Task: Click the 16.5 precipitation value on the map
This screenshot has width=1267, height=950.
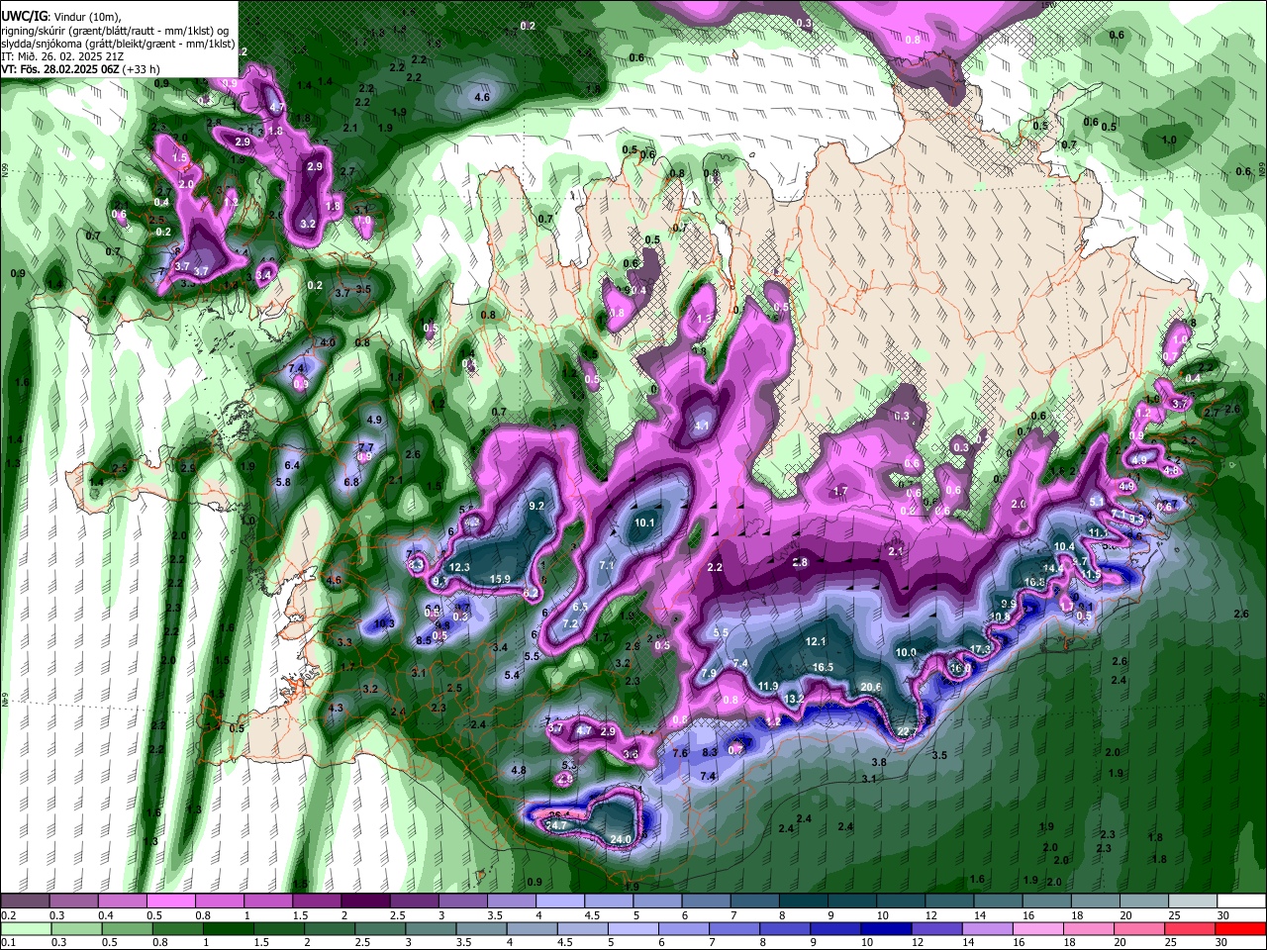Action: 823,667
